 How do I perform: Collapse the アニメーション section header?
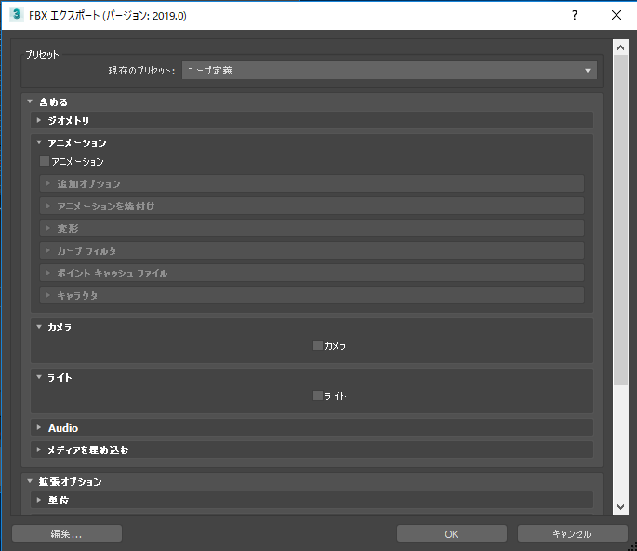coord(312,142)
